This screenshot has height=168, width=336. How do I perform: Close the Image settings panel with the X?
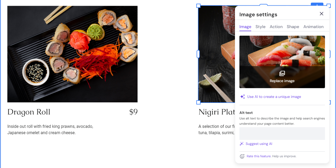(322, 14)
